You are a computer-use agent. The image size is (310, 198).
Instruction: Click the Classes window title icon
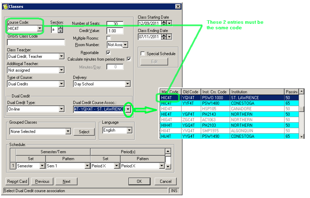(5, 7)
